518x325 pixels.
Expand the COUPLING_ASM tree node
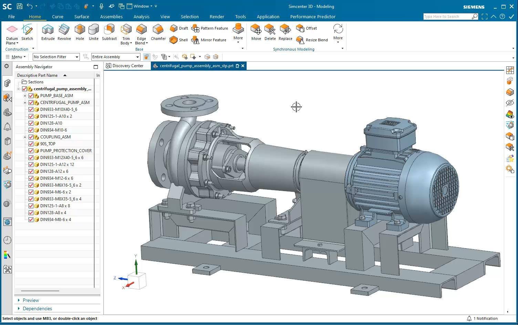coord(25,137)
